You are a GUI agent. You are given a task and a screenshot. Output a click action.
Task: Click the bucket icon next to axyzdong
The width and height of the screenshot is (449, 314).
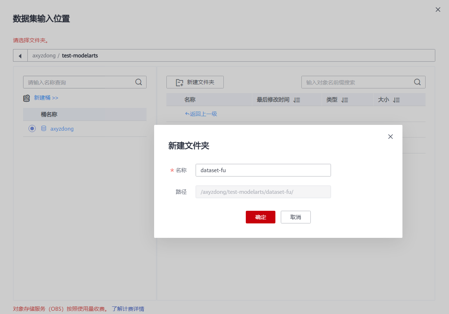pyautogui.click(x=44, y=128)
